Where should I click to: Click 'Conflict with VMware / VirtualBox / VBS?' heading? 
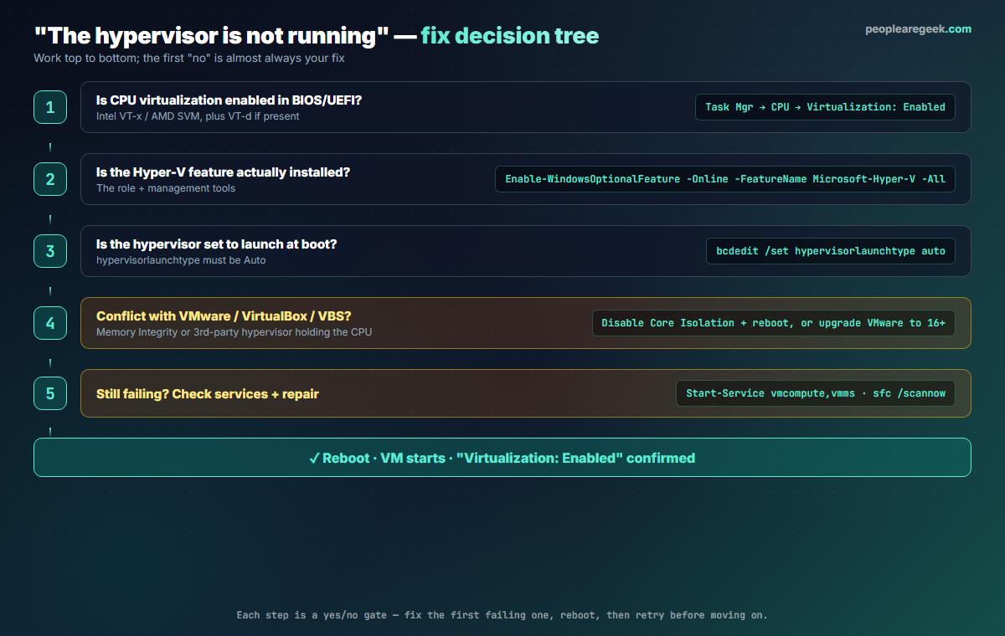pyautogui.click(x=224, y=316)
